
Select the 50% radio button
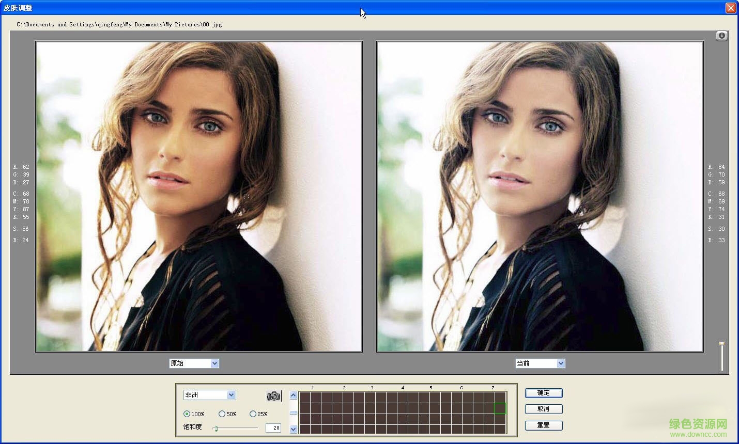[222, 414]
